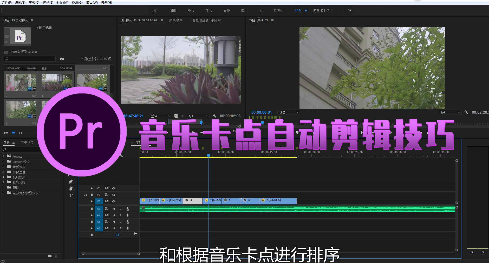Viewport: 489px width, 263px height.
Task: Open Source monitor 适合 zoom dropdown
Action: (161, 116)
